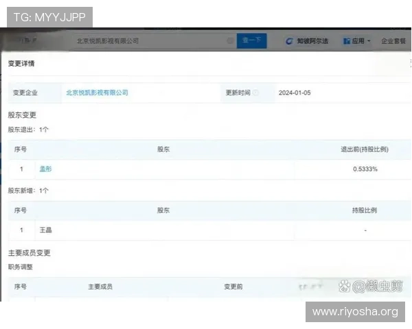Viewport: 412px width, 329px height.
Task: Expand the 应用 dropdown arrow
Action: pos(368,41)
